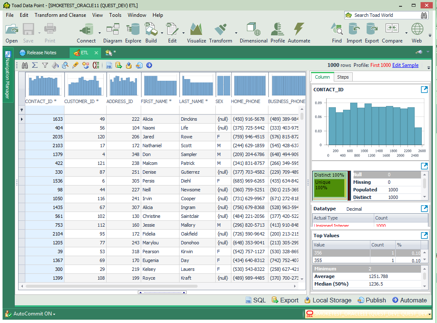Click the binoculars find icon in ETL toolbar

pos(25,65)
